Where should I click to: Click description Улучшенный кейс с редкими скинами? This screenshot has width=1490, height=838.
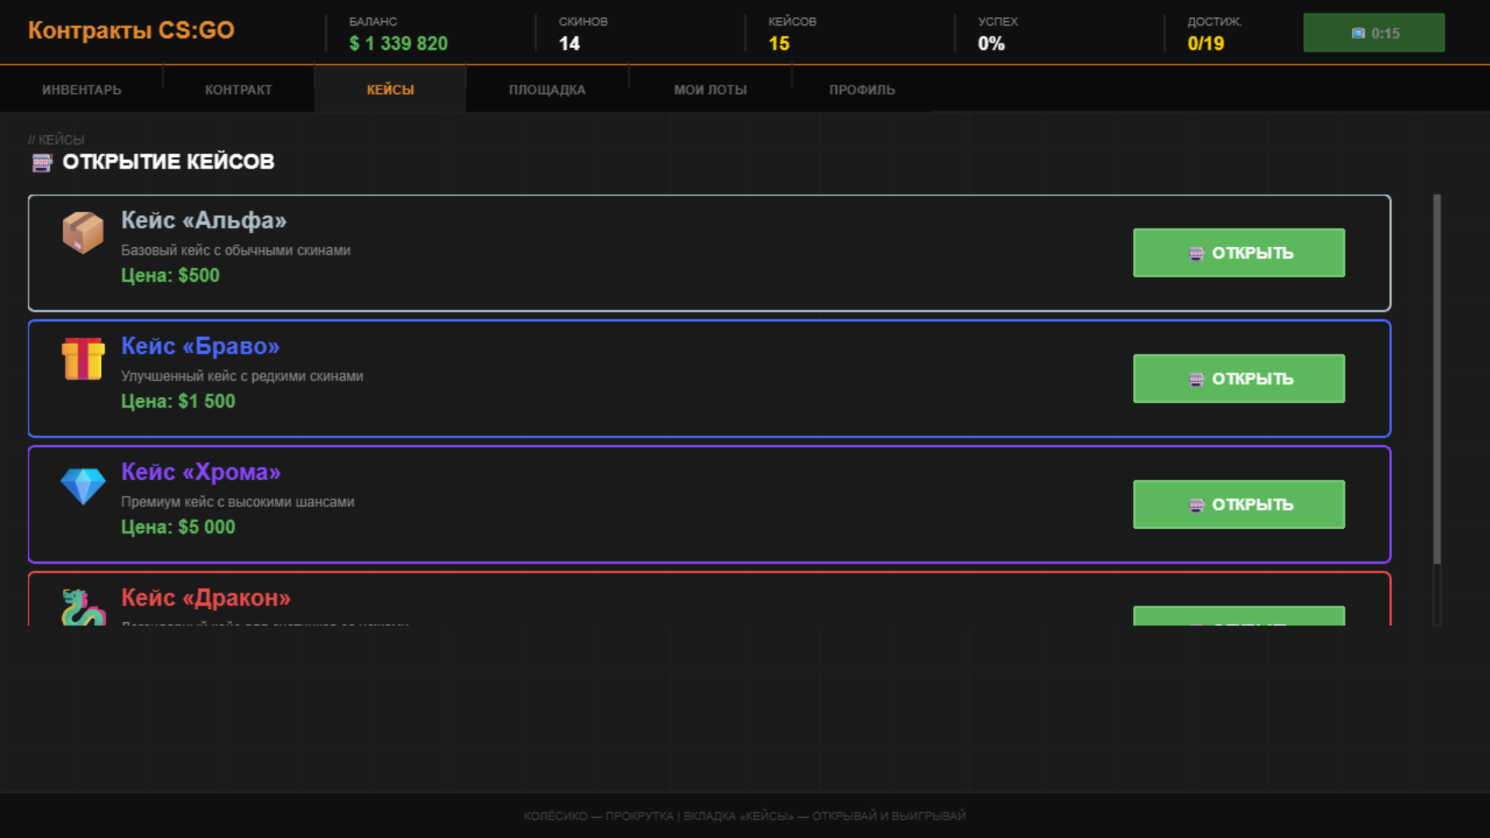[x=242, y=376]
